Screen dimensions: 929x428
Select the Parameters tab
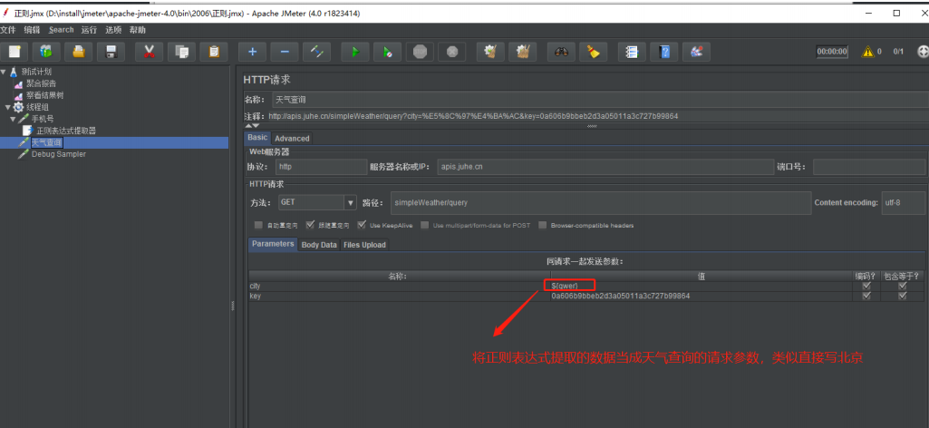click(x=273, y=244)
